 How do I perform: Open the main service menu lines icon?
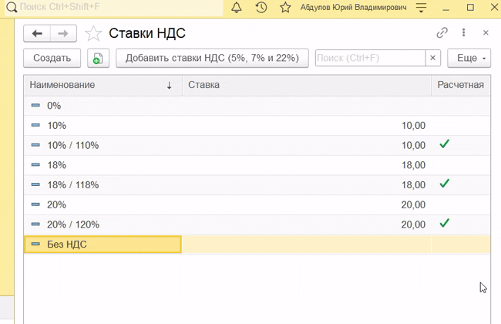(421, 8)
